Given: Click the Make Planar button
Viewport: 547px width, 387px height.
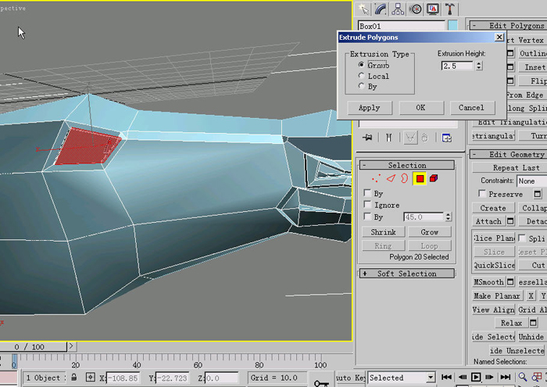Looking at the screenshot, I should [x=497, y=296].
